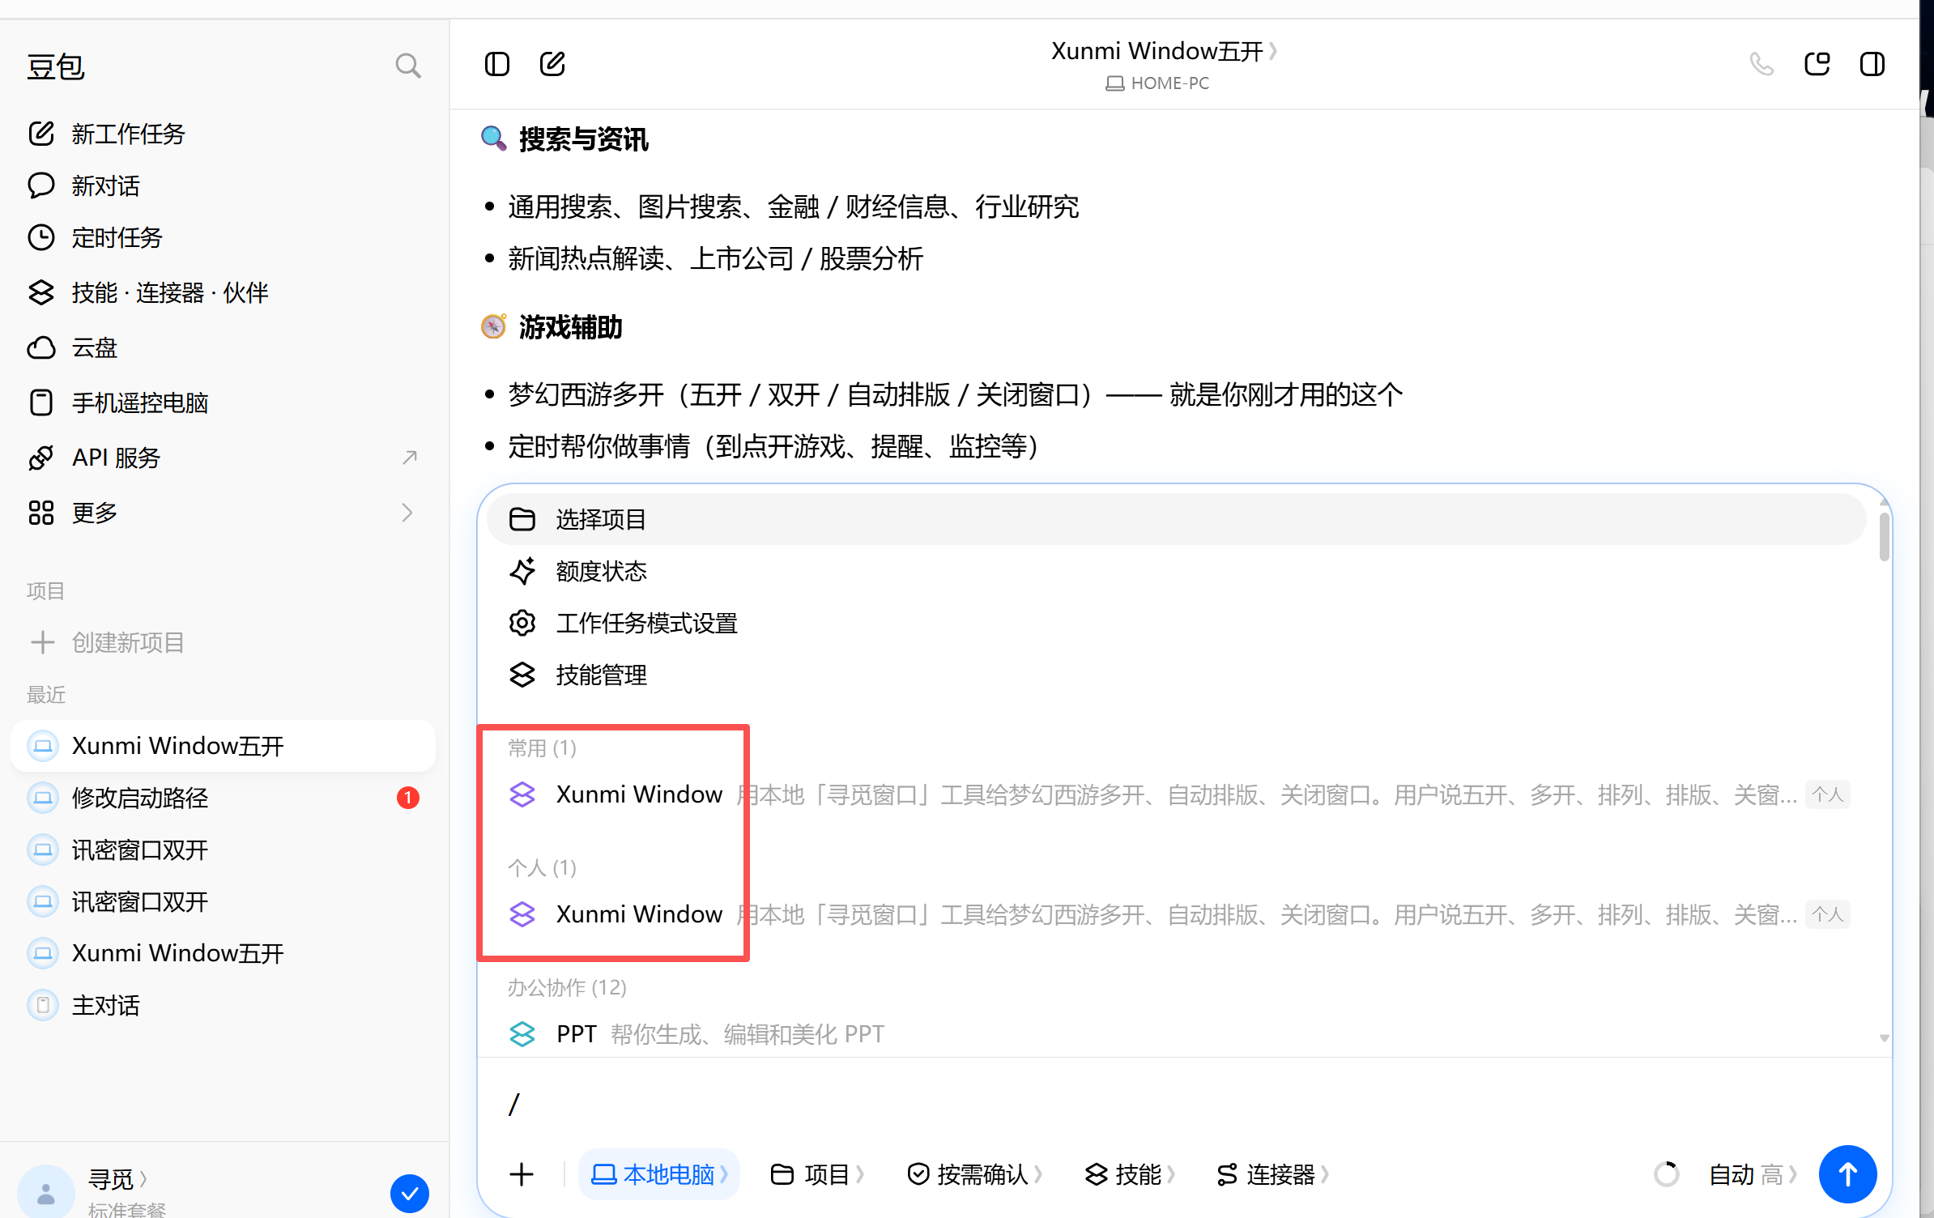Open 定时任务 scheduled tasks

223,237
